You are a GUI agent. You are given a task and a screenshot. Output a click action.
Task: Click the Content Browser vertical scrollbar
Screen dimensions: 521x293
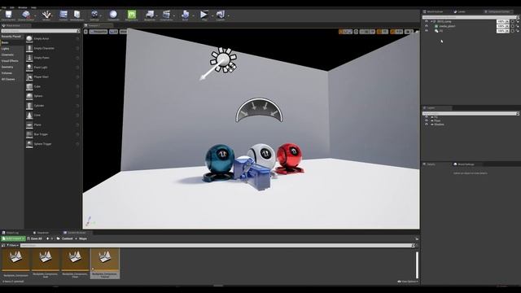(417, 265)
